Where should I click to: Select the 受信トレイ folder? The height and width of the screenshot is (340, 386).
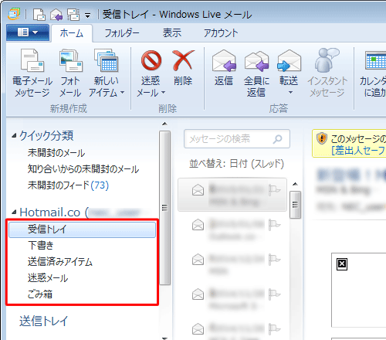pyautogui.click(x=82, y=229)
